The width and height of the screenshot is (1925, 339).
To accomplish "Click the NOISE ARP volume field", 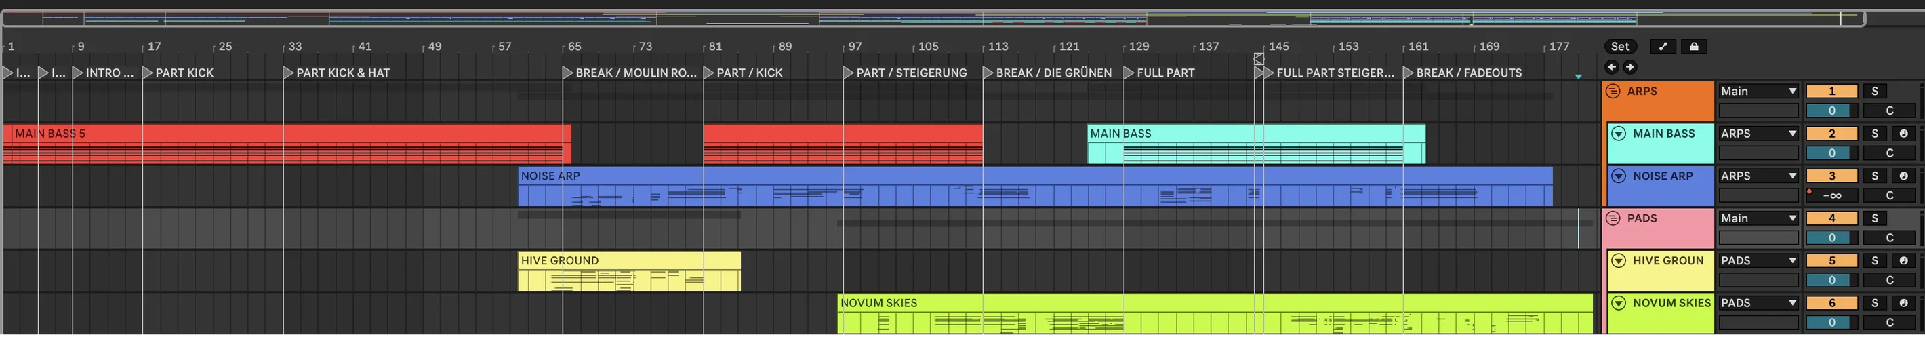I will [1831, 196].
